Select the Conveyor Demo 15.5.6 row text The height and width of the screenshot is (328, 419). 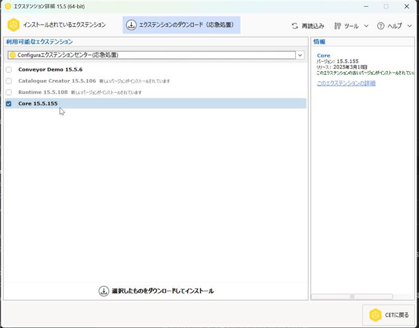[50, 70]
